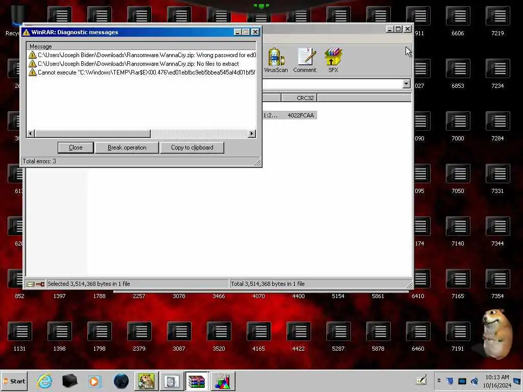Select desktop file icon labeled 1131
This screenshot has width=523, height=392.
(20, 337)
